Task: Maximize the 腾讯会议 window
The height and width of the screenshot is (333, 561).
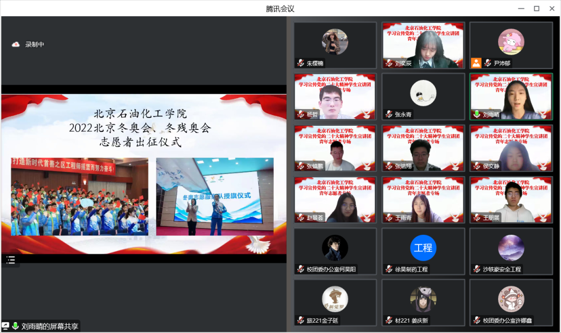Action: tap(537, 8)
